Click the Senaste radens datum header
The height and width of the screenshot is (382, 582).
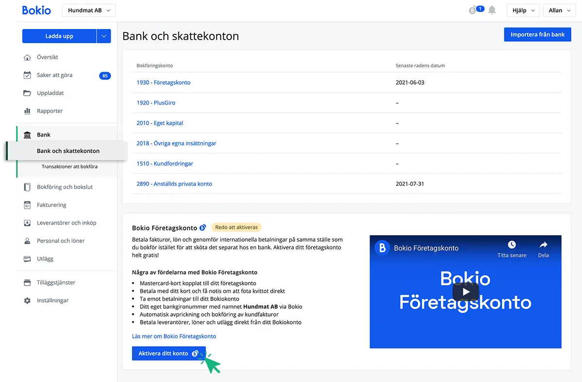[420, 65]
